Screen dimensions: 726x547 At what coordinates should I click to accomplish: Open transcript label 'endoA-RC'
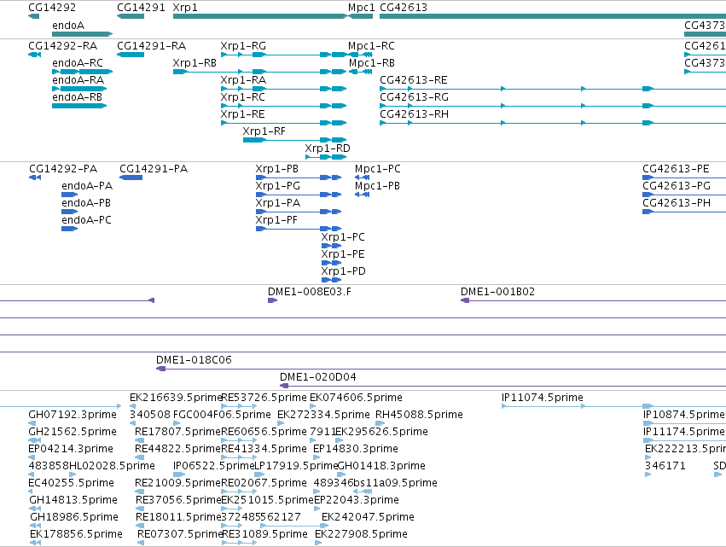click(78, 63)
